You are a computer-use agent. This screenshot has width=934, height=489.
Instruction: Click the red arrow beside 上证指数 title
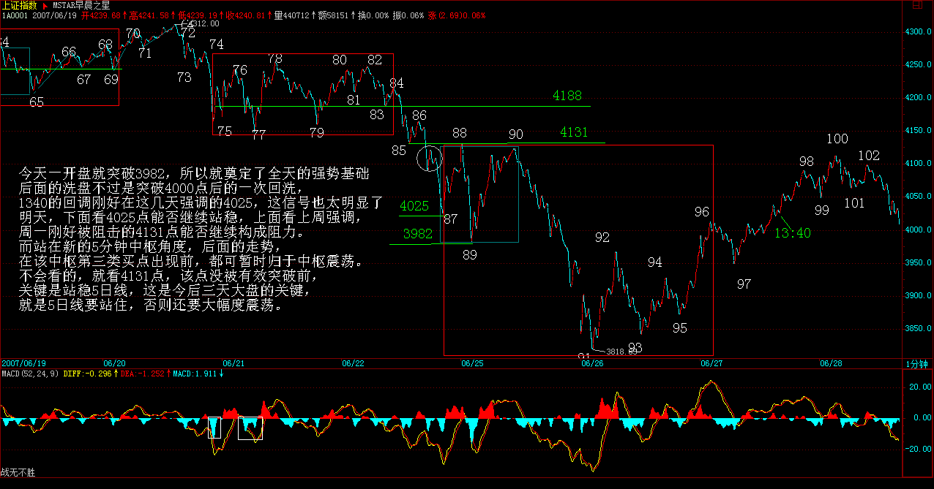(46, 5)
